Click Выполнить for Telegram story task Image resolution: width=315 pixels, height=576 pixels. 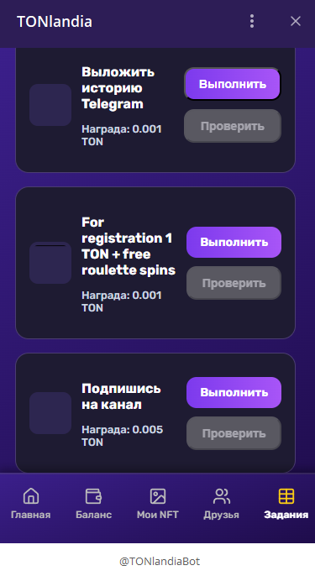233,84
